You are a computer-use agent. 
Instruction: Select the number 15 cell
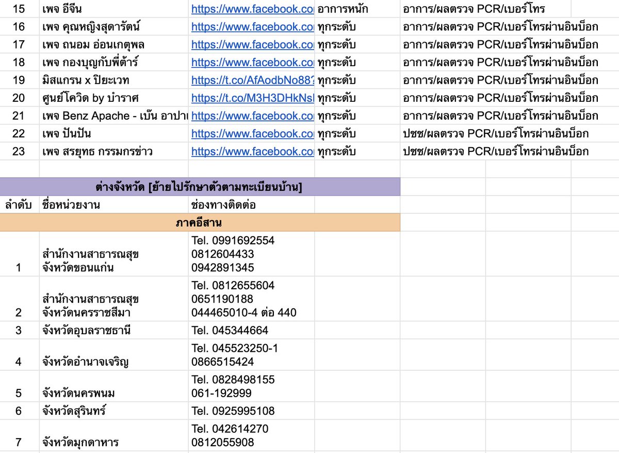tap(20, 9)
